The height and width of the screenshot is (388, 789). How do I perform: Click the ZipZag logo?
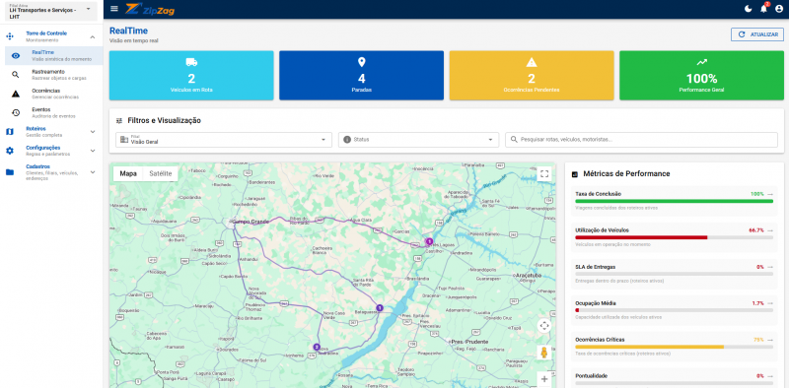(150, 9)
